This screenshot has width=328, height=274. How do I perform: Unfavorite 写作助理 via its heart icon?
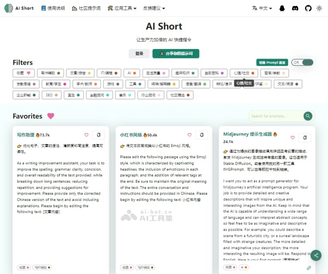[x=86, y=135]
